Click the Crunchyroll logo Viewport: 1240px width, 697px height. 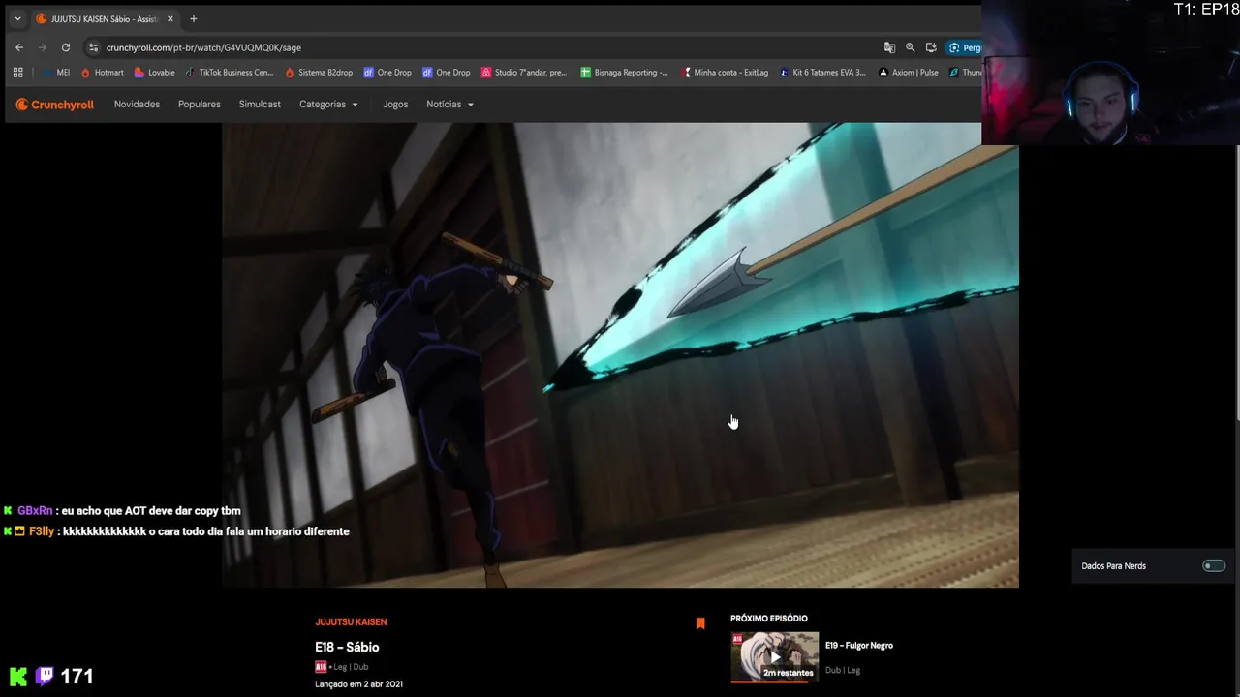(x=55, y=105)
